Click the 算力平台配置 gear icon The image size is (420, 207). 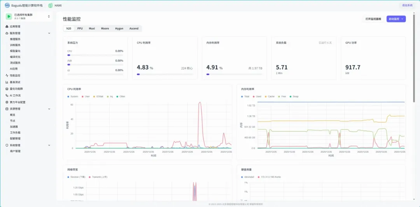tap(7, 102)
